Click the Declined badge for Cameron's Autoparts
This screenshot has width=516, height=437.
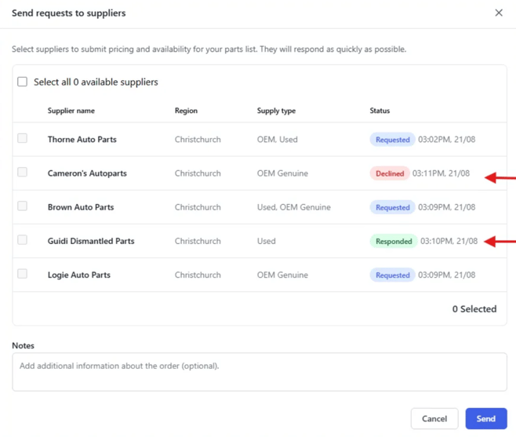coord(390,173)
